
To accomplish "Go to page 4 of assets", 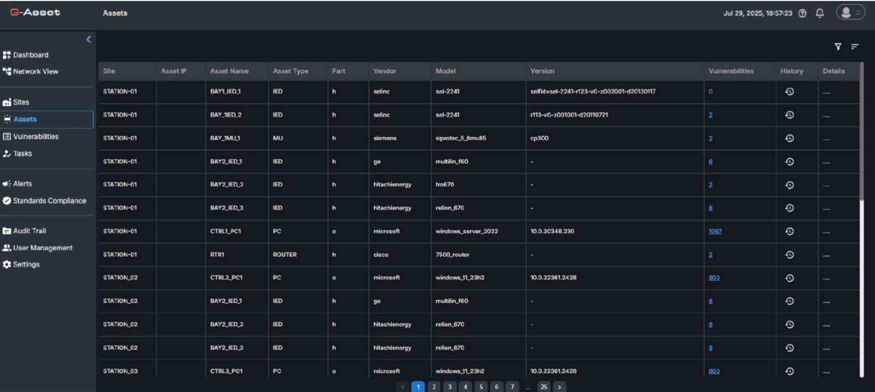I will 465,387.
